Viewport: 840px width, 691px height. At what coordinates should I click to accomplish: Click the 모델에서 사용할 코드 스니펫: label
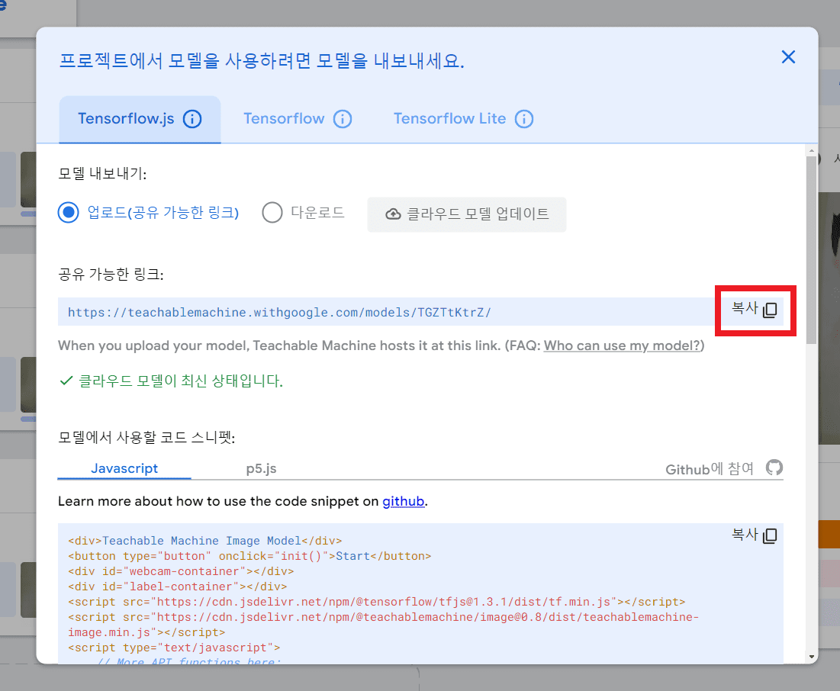[x=146, y=438]
